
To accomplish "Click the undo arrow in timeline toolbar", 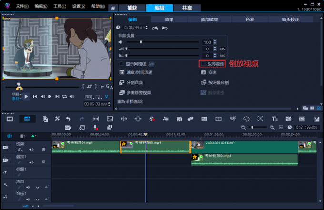I will [68, 119].
